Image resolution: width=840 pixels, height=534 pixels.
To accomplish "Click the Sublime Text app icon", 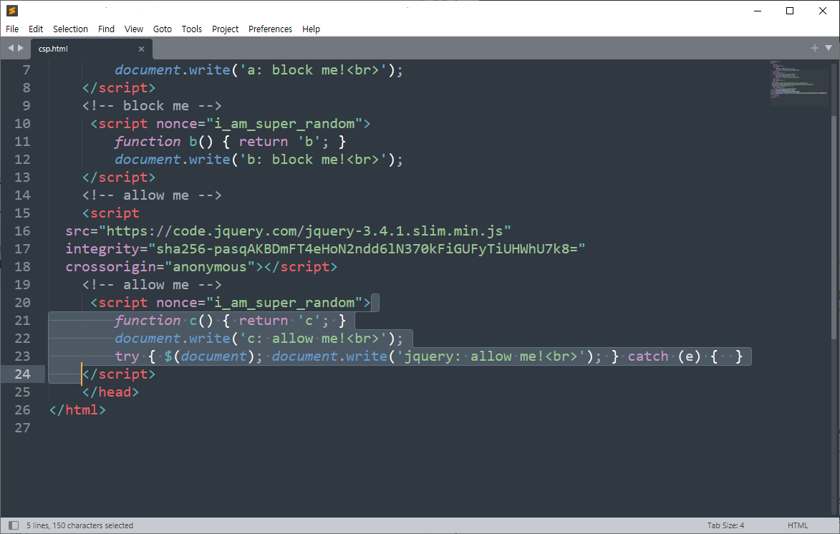I will [12, 11].
